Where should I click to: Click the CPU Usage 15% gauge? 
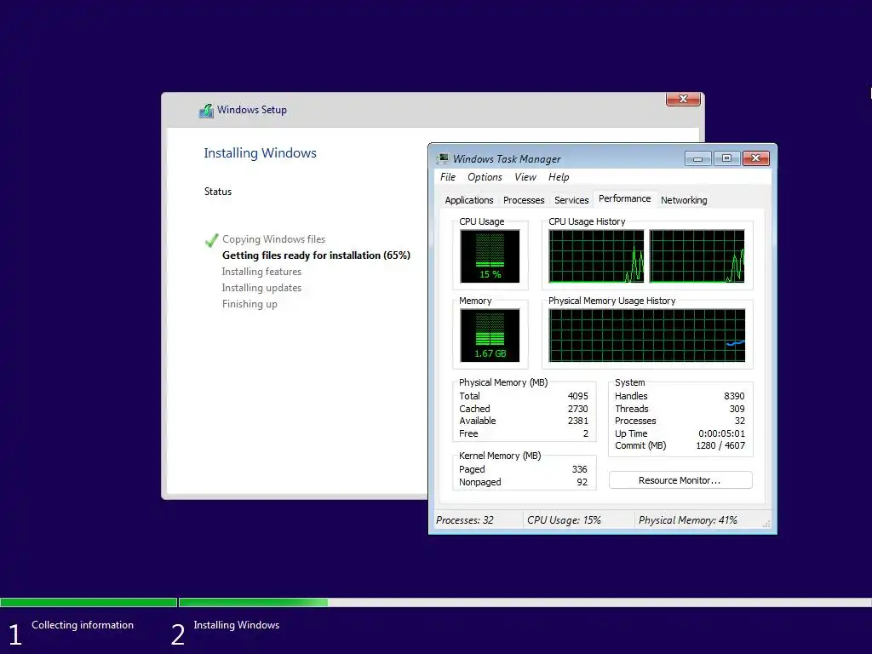pyautogui.click(x=490, y=256)
